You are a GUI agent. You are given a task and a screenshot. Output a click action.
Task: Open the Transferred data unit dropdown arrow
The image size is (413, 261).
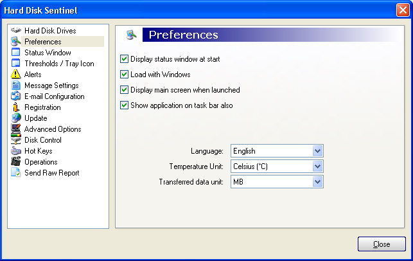point(318,182)
